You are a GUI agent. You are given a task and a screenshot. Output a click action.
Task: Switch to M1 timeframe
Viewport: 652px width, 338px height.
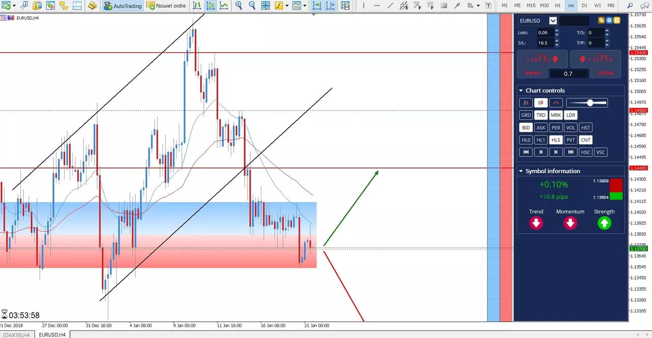505,6
